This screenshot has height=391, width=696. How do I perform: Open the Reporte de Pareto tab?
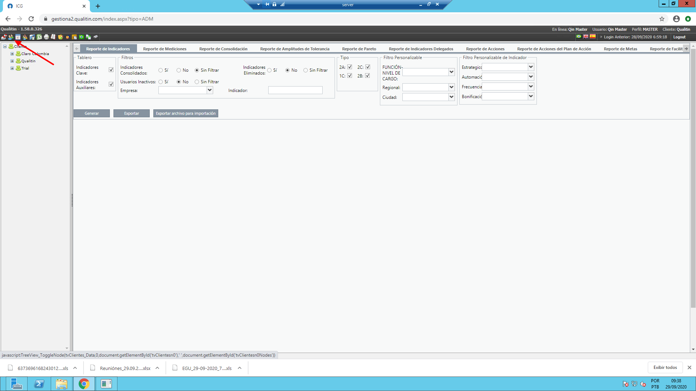click(359, 49)
